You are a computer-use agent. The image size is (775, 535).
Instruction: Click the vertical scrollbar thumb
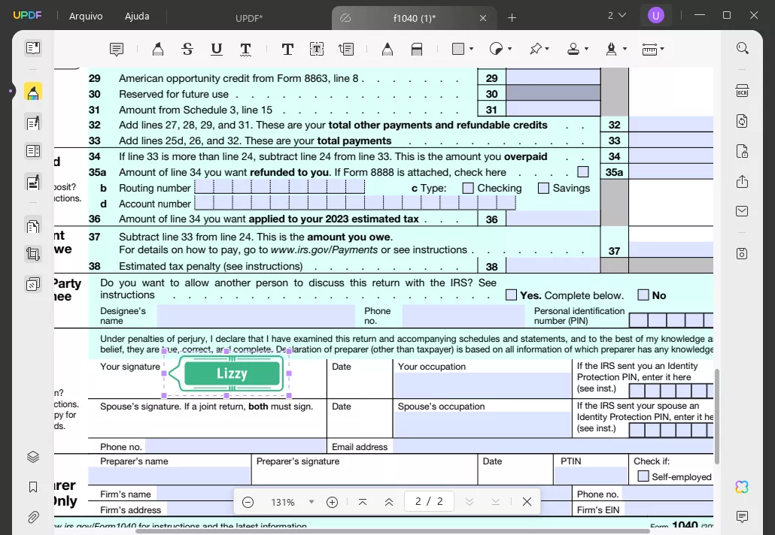[716, 416]
